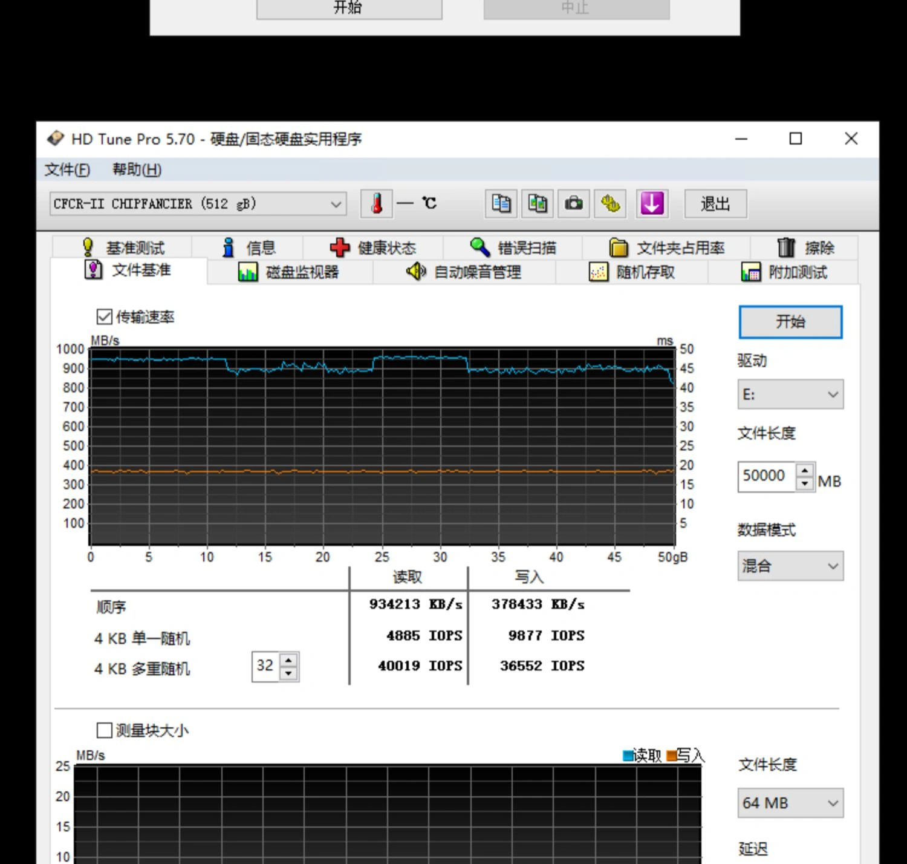Screen dimensions: 907x864
Task: Open the options gear icon
Action: pos(610,203)
